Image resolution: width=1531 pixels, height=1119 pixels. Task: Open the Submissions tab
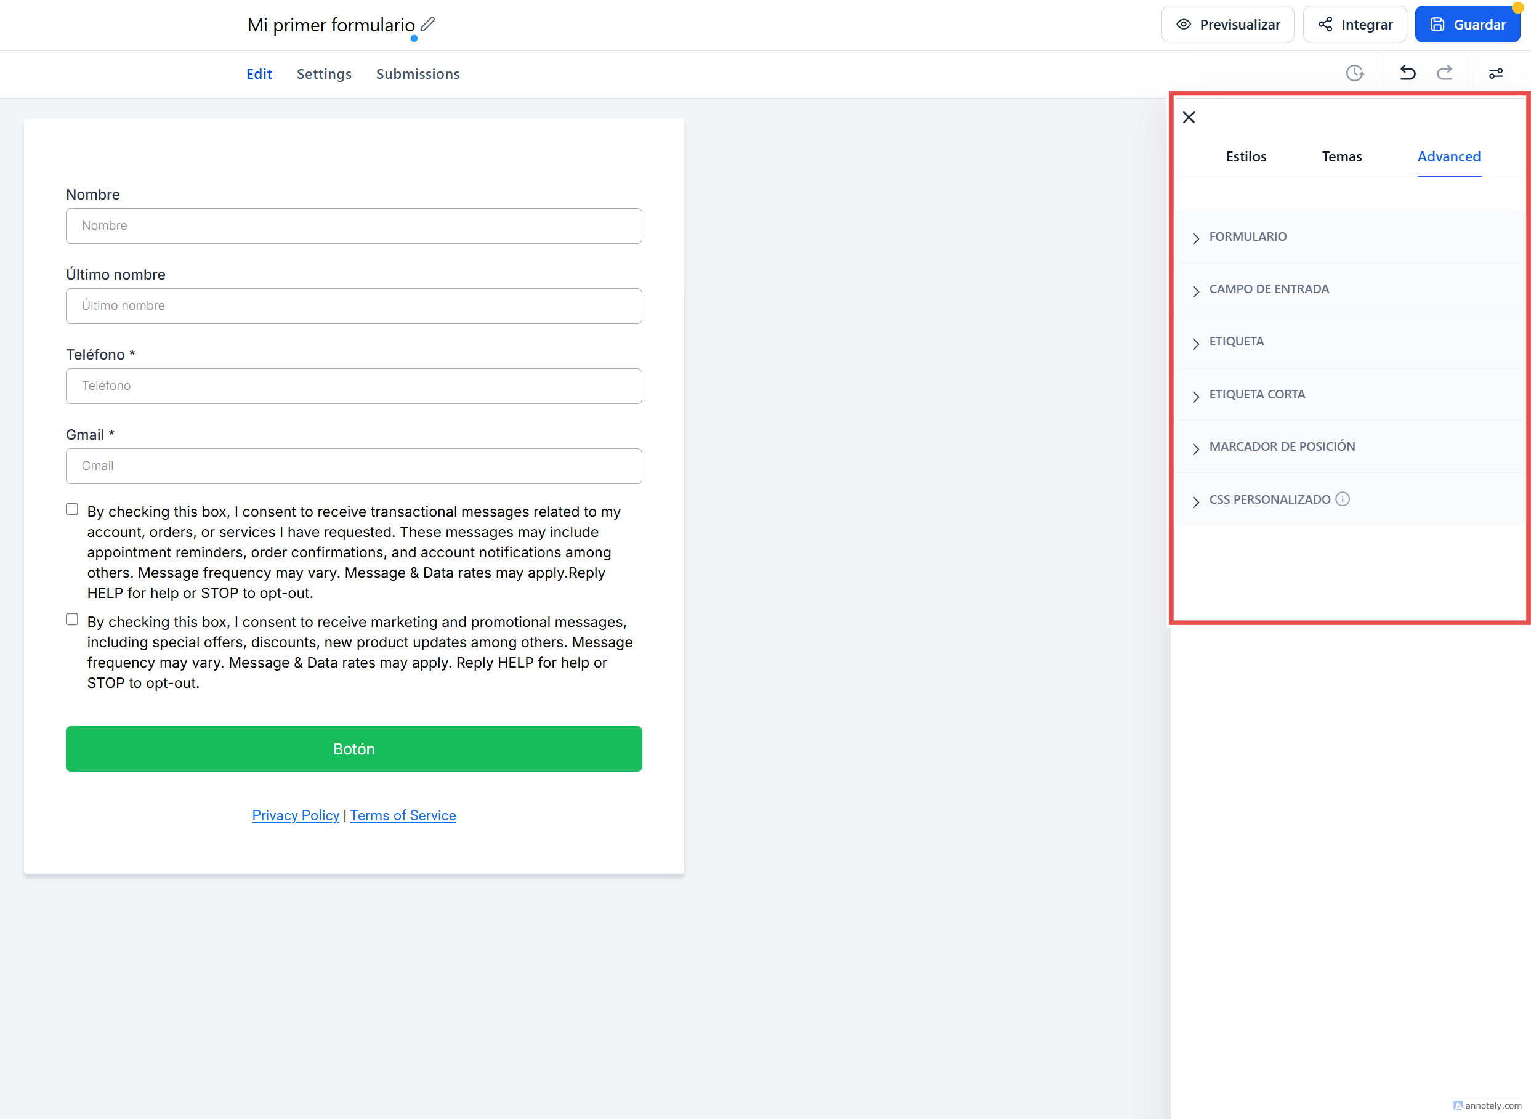[x=418, y=74]
